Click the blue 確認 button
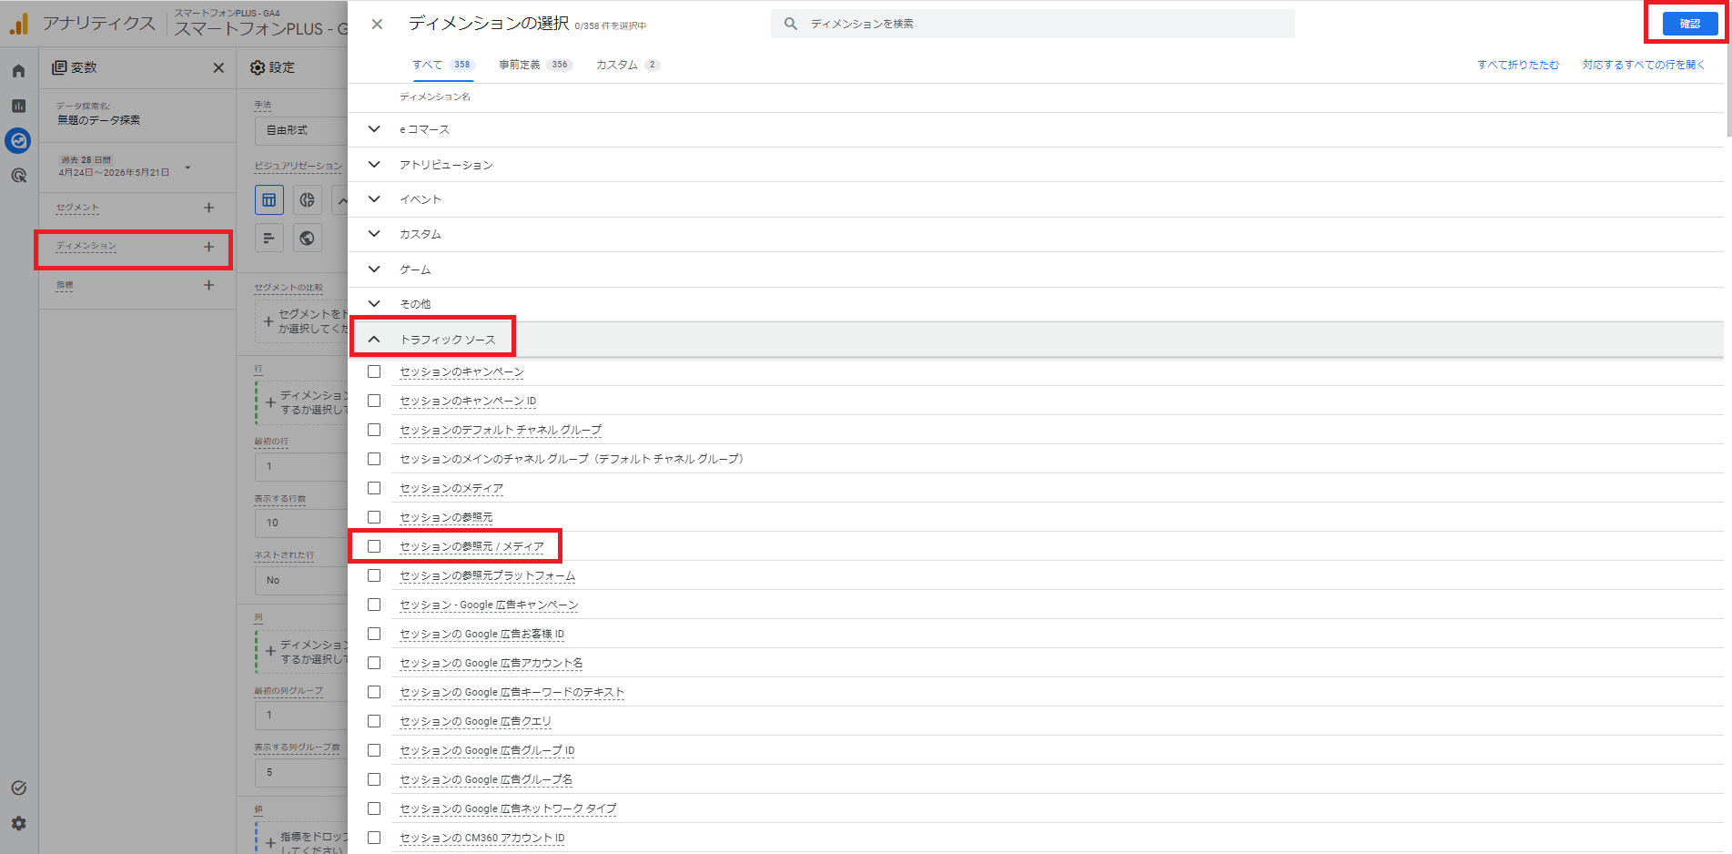The height and width of the screenshot is (854, 1732). (x=1690, y=24)
